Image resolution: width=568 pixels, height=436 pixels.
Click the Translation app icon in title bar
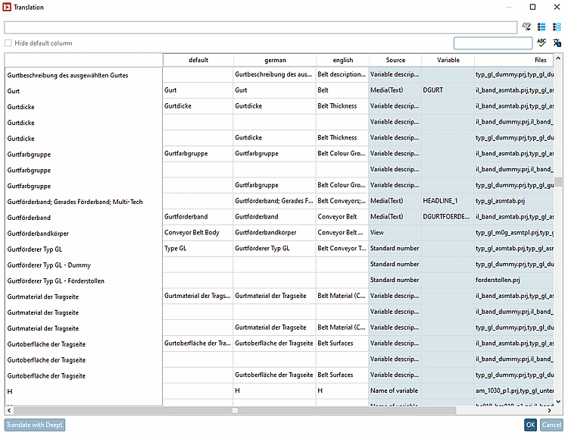(7, 7)
